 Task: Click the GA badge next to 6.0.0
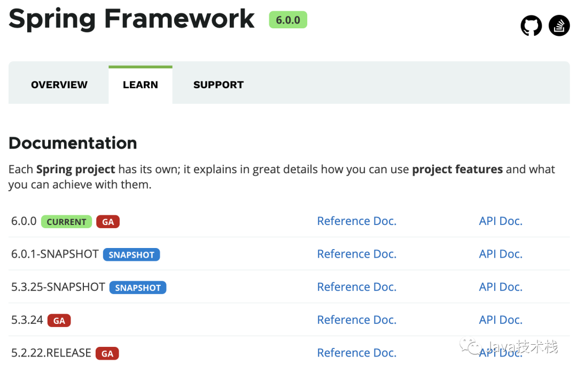108,222
